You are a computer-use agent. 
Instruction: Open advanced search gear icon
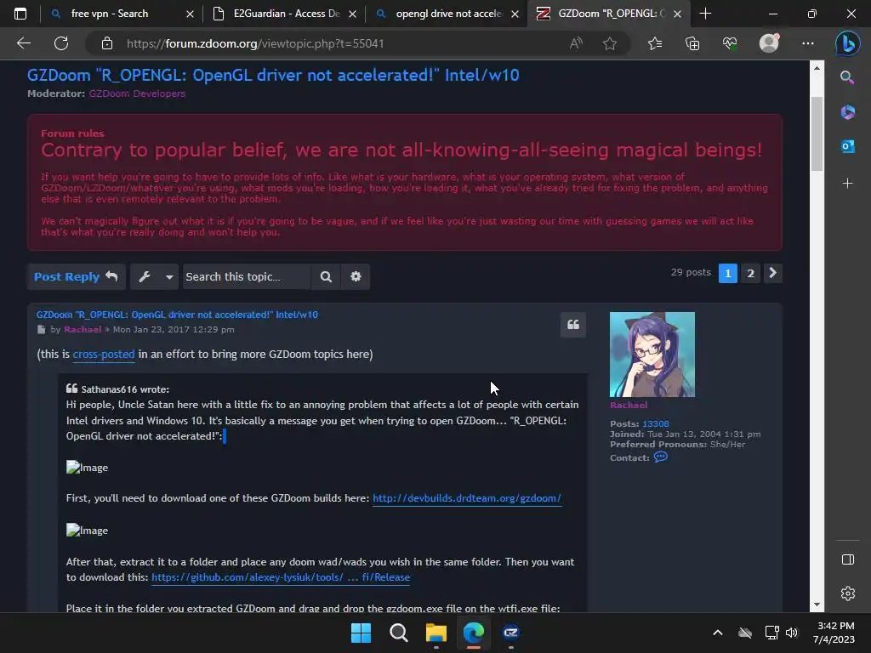point(356,276)
